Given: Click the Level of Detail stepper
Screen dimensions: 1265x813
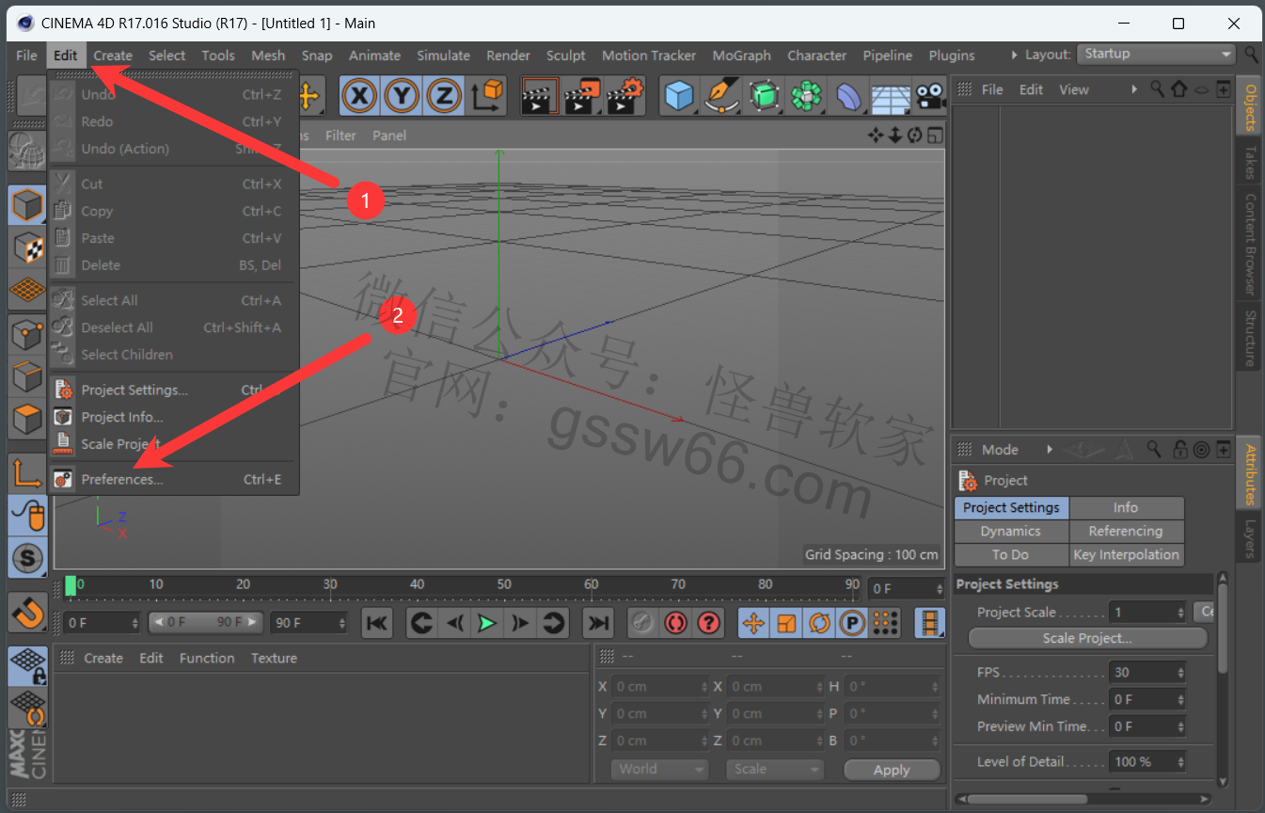Looking at the screenshot, I should (x=1180, y=762).
